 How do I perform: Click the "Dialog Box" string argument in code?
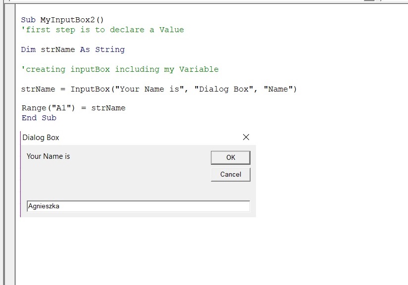pos(223,89)
